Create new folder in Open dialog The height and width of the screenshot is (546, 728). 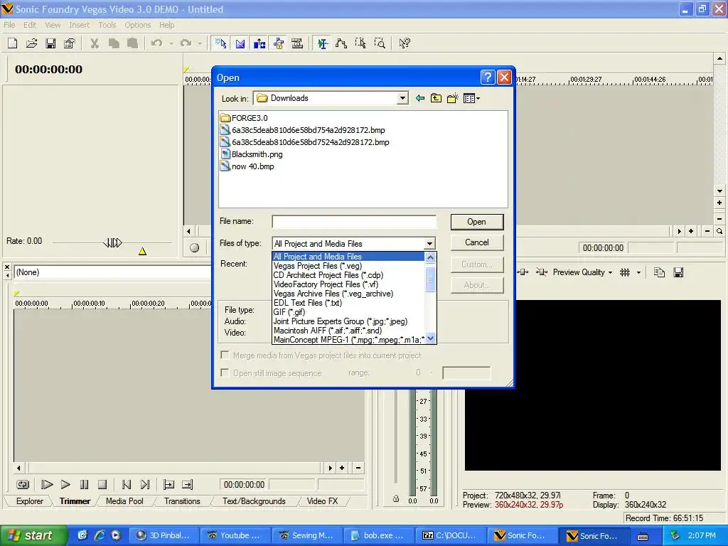click(453, 98)
